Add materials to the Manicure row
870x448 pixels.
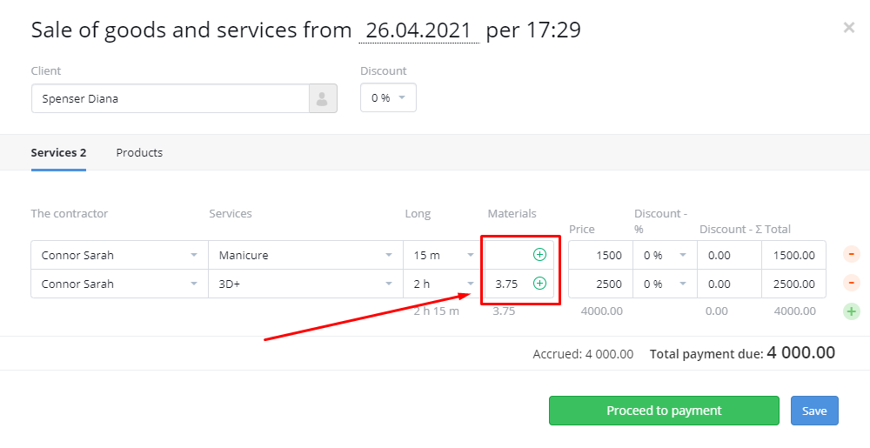[x=539, y=255]
